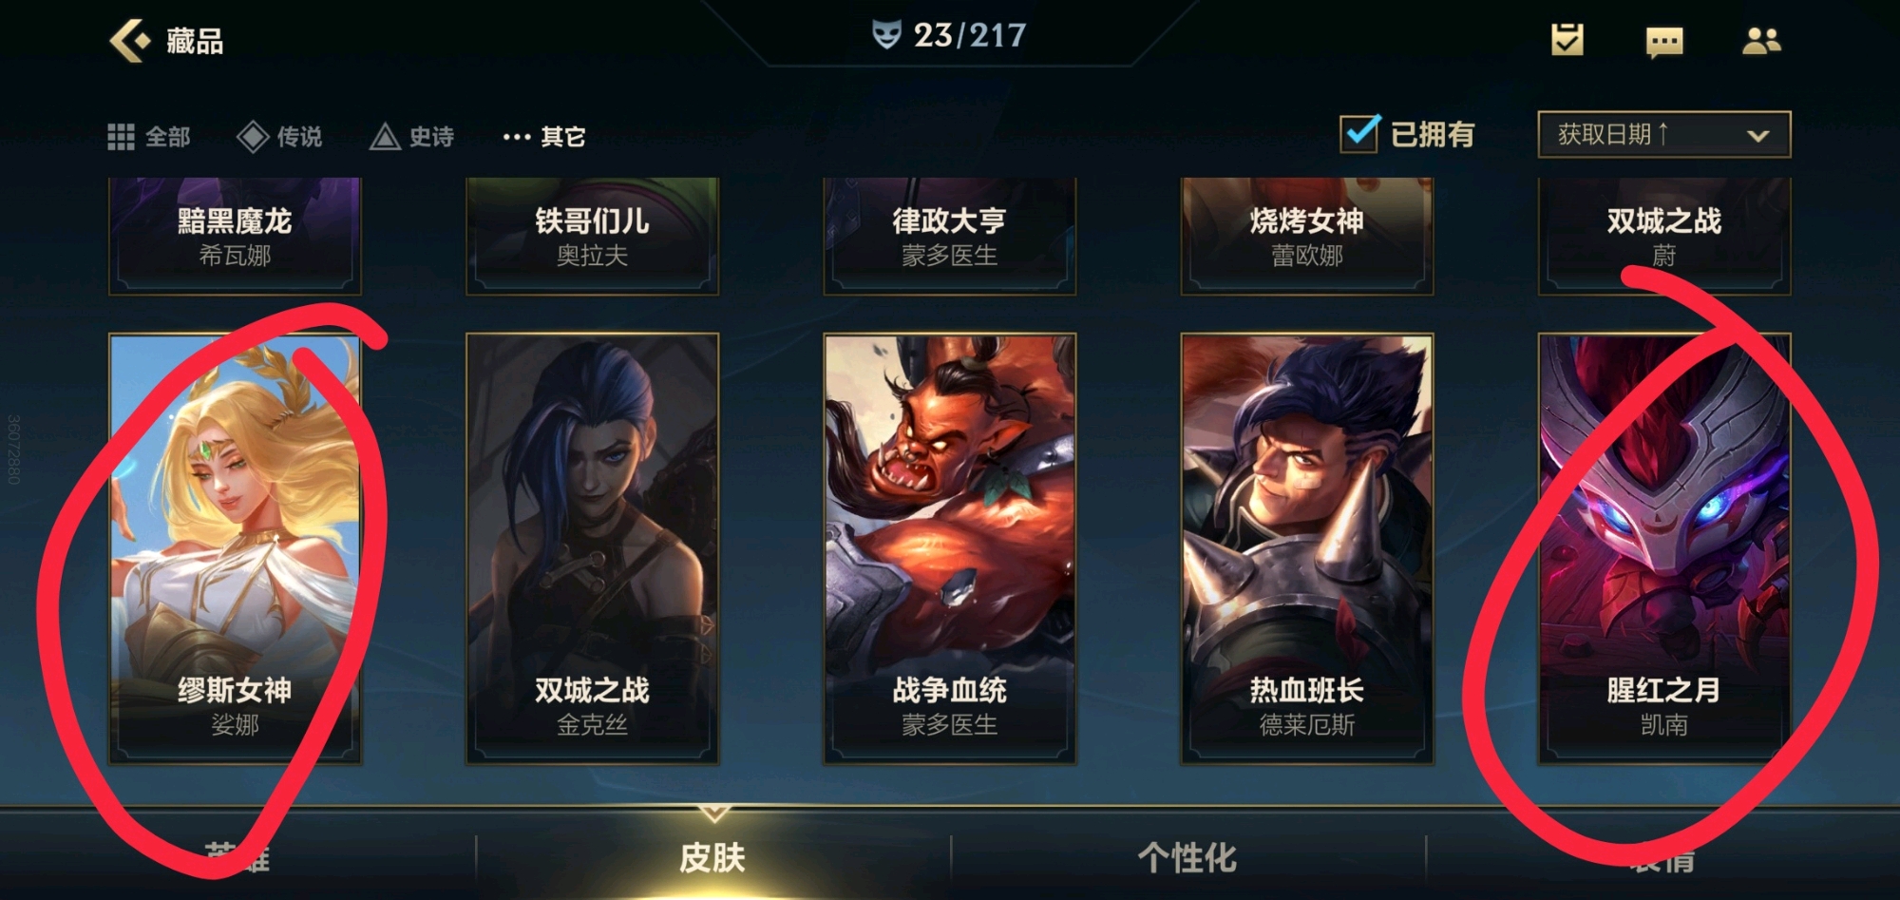This screenshot has width=1900, height=900.
Task: Switch to the 皮肤 tab
Action: [712, 857]
